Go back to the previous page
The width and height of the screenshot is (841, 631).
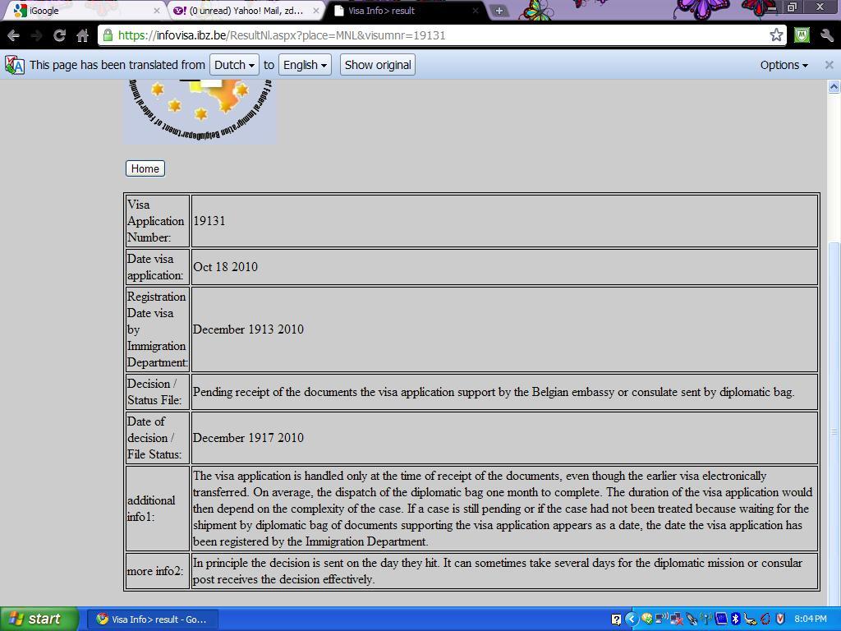click(13, 36)
